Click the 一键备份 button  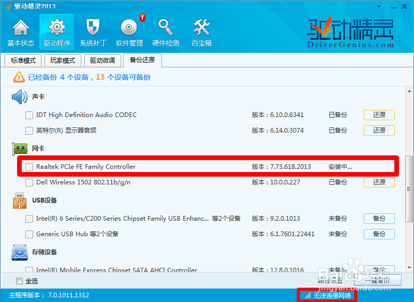378,280
